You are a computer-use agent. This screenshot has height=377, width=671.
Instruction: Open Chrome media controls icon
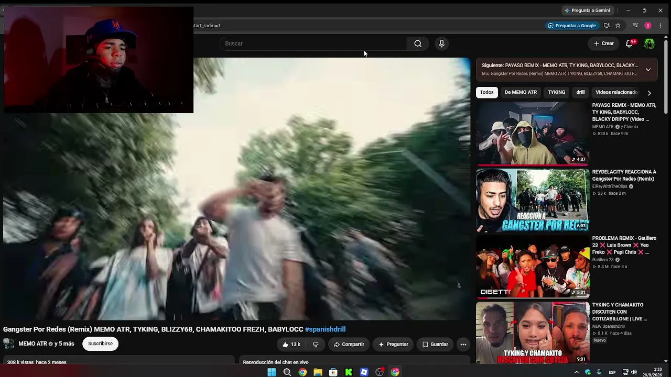(x=635, y=25)
